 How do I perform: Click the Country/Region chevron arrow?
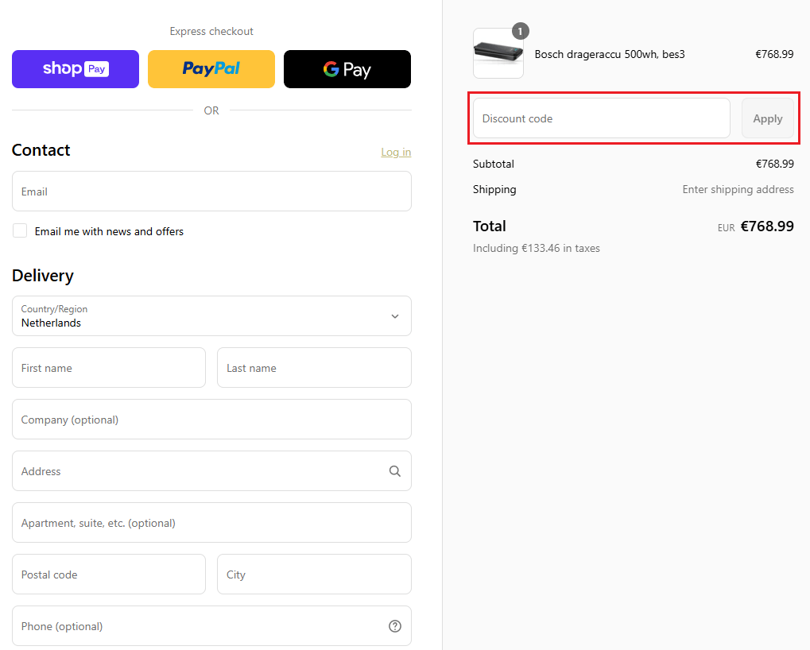(395, 316)
